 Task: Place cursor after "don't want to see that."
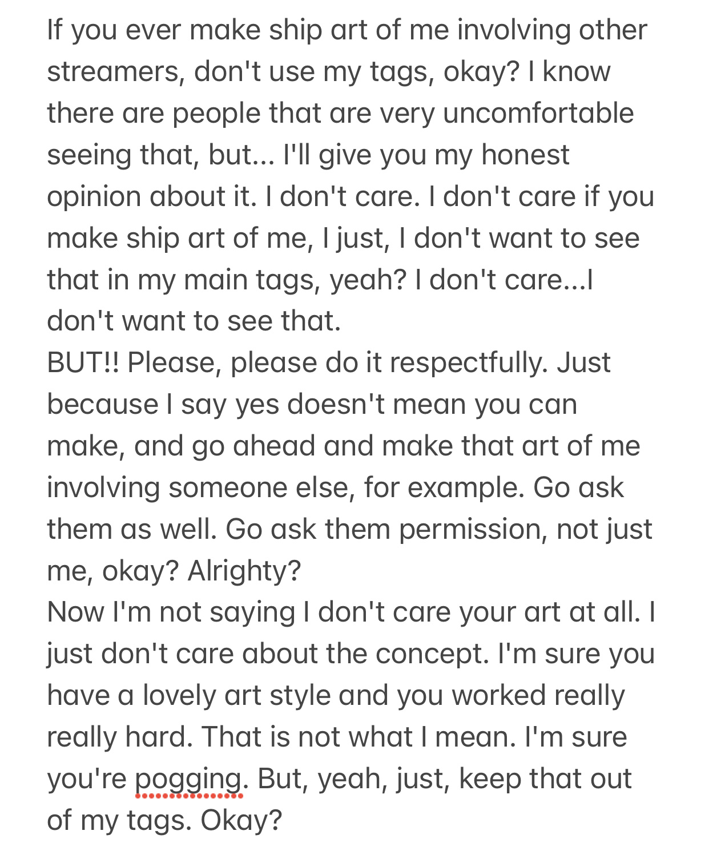pyautogui.click(x=341, y=321)
